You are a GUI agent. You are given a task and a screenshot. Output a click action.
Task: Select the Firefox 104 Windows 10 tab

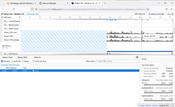pyautogui.click(x=86, y=3)
